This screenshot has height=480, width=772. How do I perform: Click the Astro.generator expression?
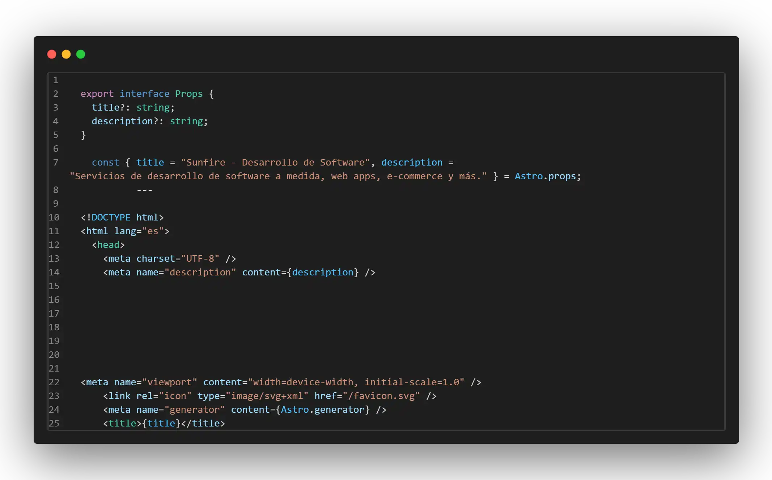[322, 410]
